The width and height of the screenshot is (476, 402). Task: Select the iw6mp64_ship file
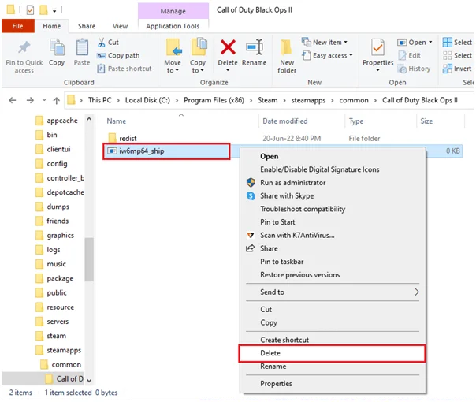166,151
